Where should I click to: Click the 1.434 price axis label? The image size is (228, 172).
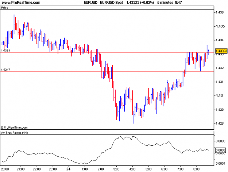tap(220, 40)
